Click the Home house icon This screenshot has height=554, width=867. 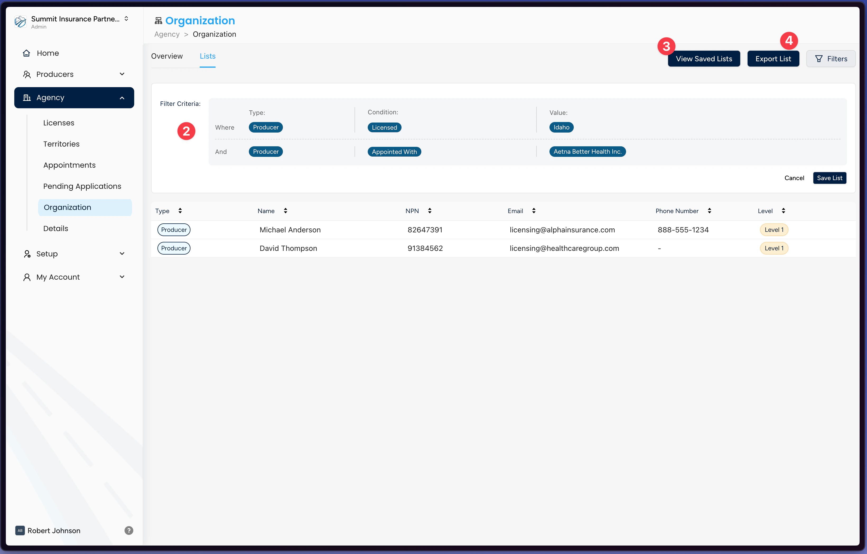click(26, 53)
